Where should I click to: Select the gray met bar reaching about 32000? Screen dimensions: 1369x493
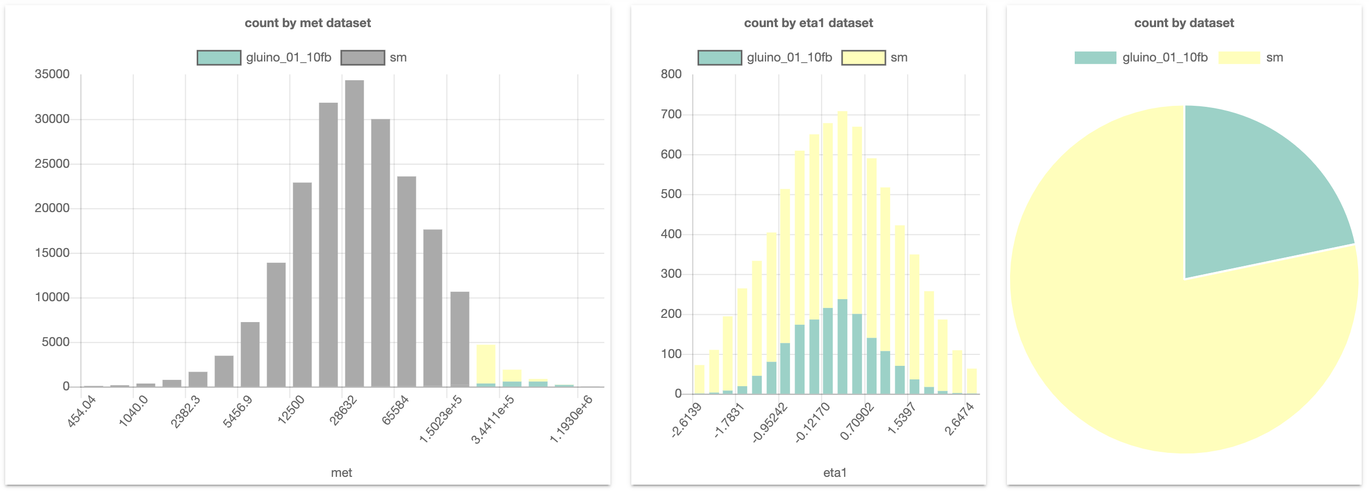[x=329, y=244]
